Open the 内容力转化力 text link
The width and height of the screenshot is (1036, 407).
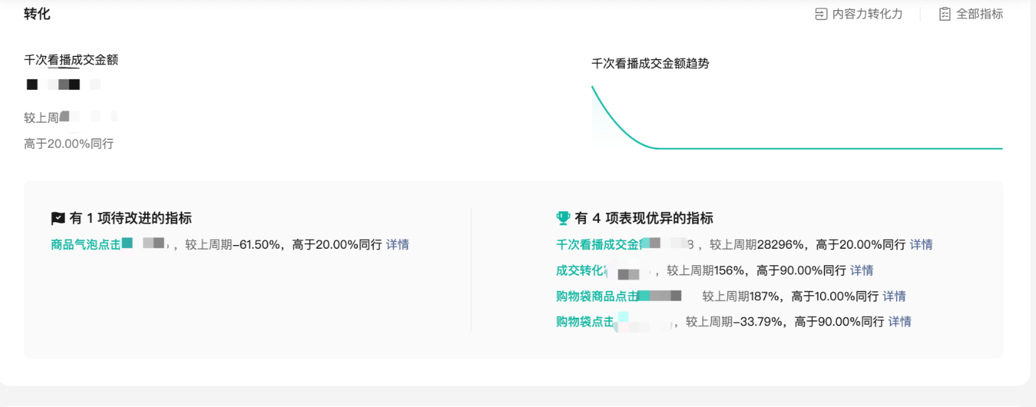867,14
